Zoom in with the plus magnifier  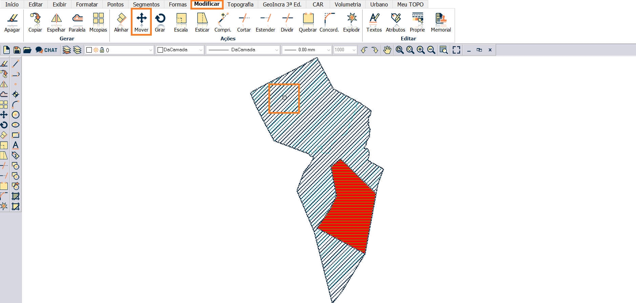(x=420, y=50)
